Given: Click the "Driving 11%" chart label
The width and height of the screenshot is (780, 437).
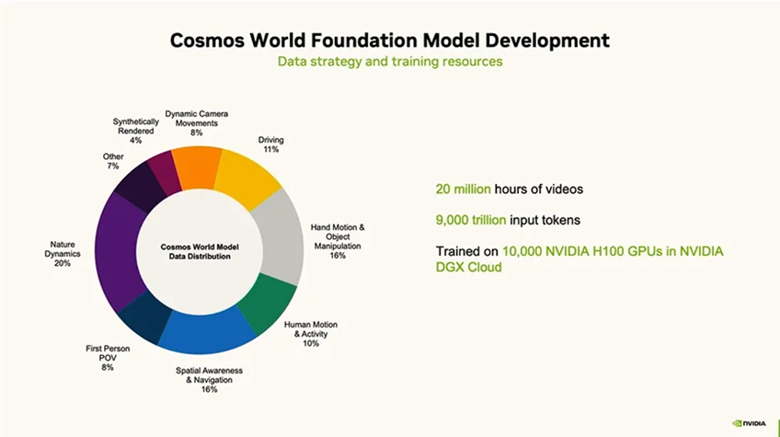Looking at the screenshot, I should [270, 144].
